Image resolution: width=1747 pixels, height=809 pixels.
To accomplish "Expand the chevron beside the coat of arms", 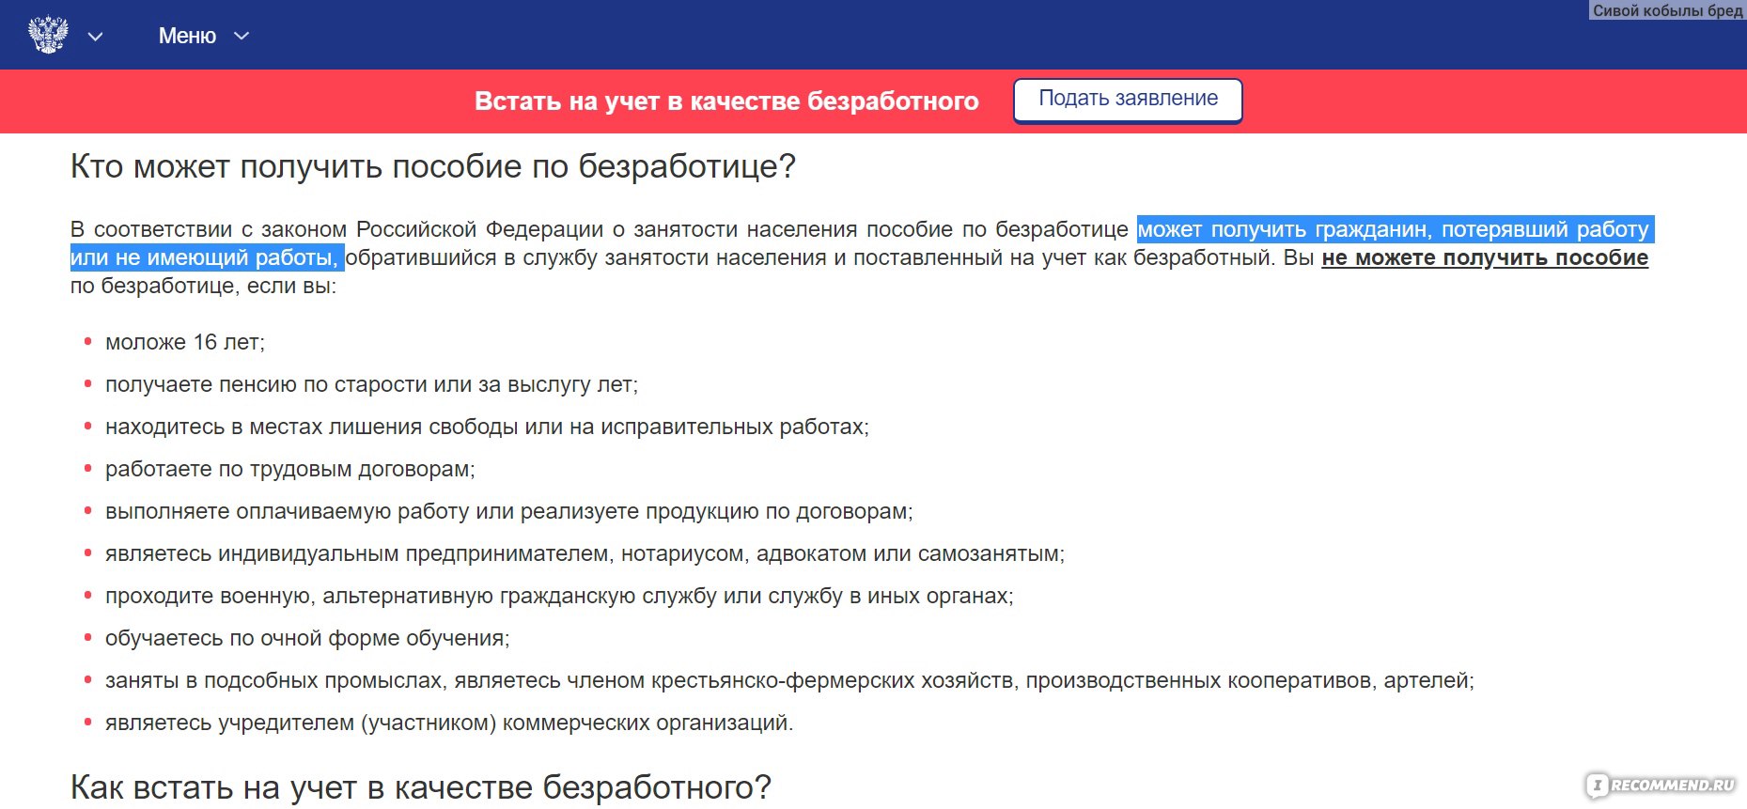I will coord(94,36).
